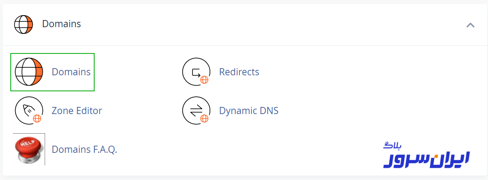Click the globe icon in the green-outlined box
The image size is (488, 180).
point(29,72)
